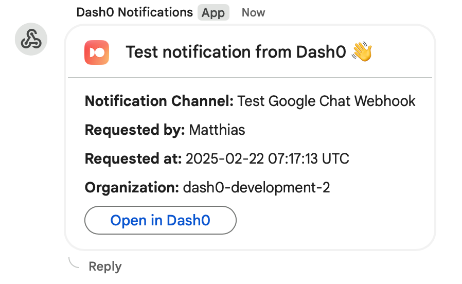Click the 2025-02-22 07:17:13 UTC timestamp
This screenshot has width=462, height=284.
tap(268, 159)
